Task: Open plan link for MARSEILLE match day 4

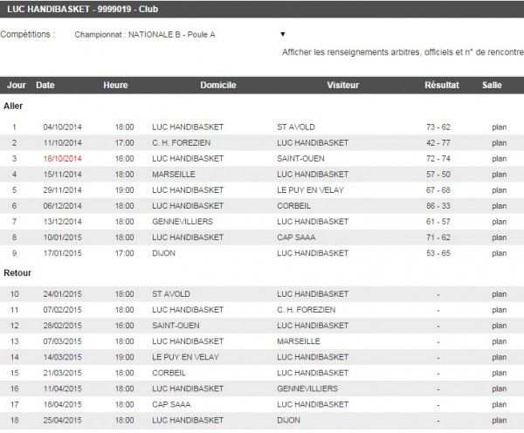Action: (499, 174)
